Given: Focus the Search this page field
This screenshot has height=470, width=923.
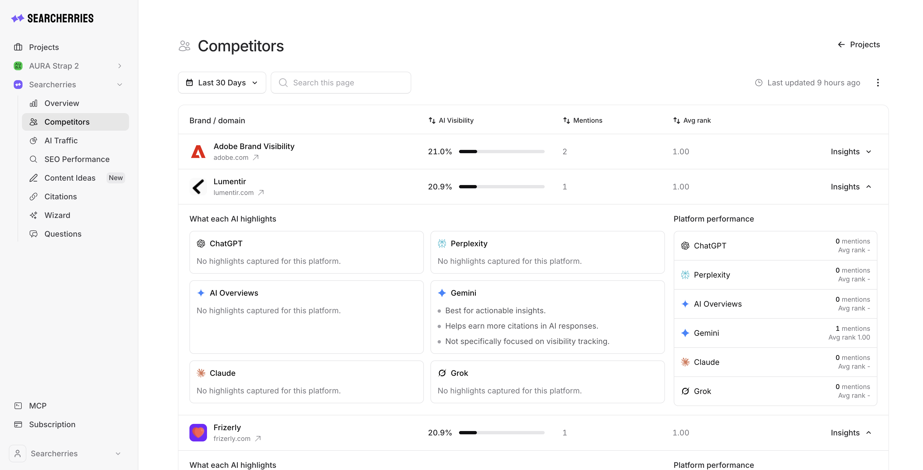Looking at the screenshot, I should coord(341,82).
